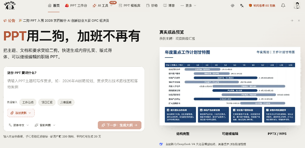This screenshot has height=148, width=305.
Task: Close the announcement bar
Action: coord(299,20)
